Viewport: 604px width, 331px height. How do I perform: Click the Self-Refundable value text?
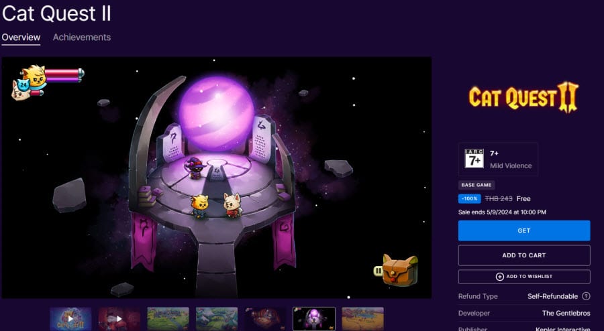coord(552,296)
